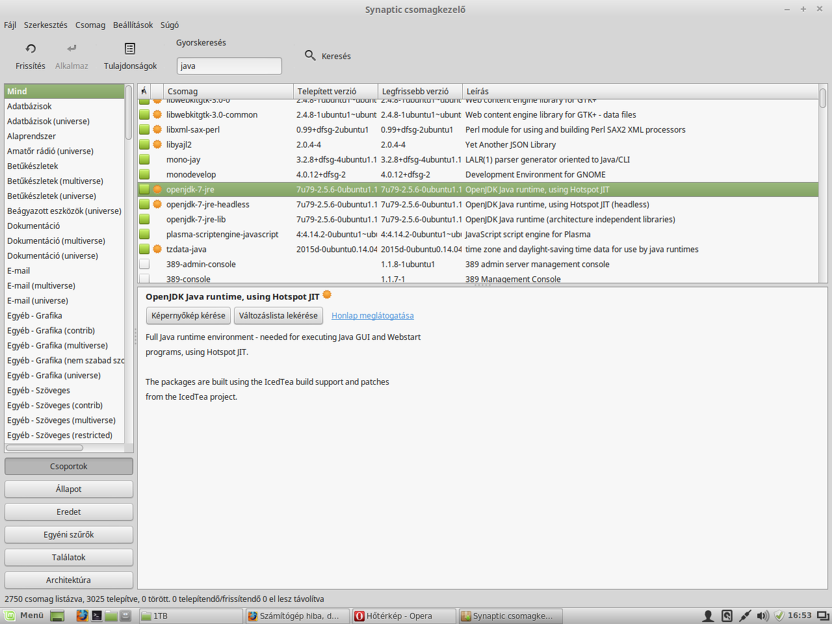Toggle status box of monodevelop package
Screen dimensions: 832x624
point(144,174)
